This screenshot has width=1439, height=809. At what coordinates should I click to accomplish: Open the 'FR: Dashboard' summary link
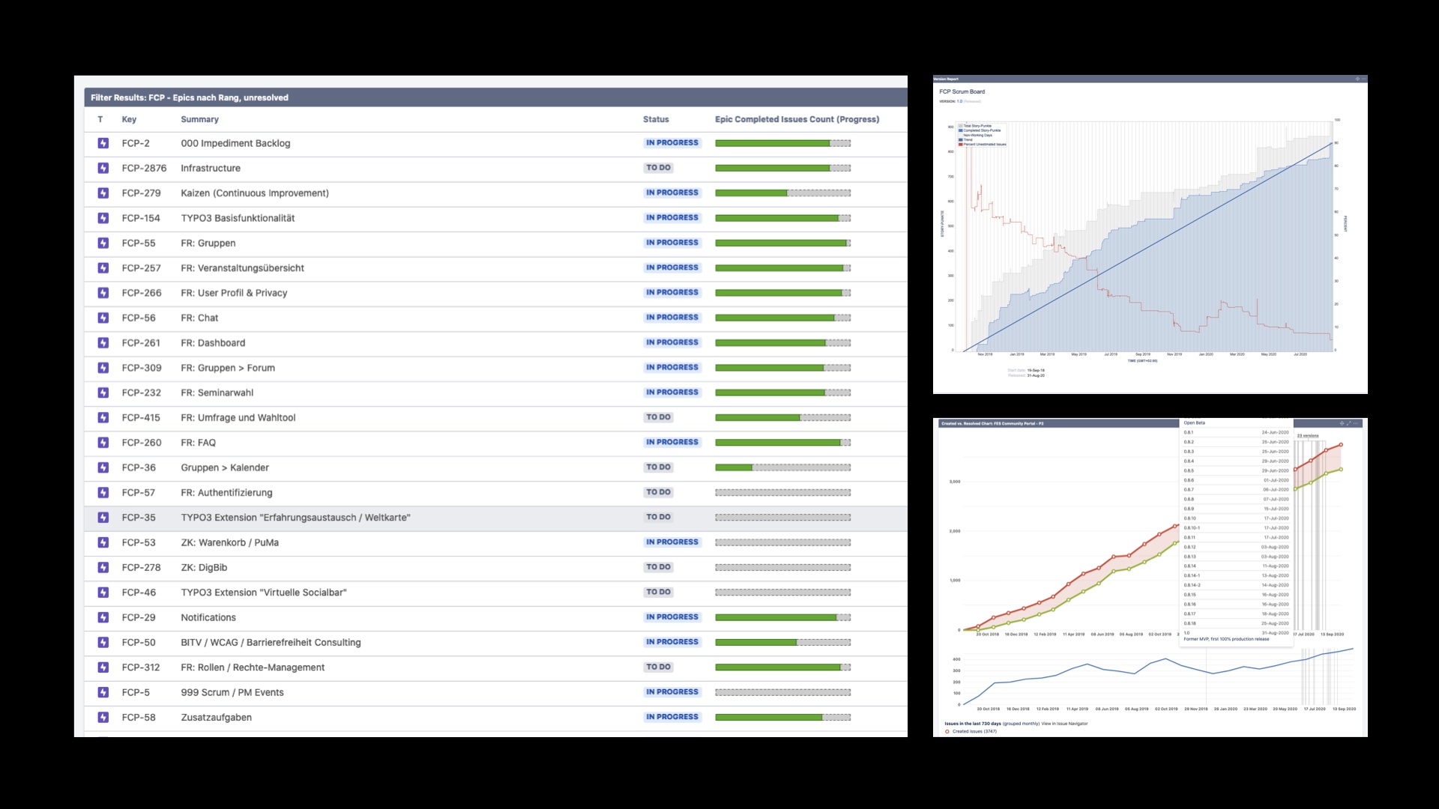tap(213, 343)
